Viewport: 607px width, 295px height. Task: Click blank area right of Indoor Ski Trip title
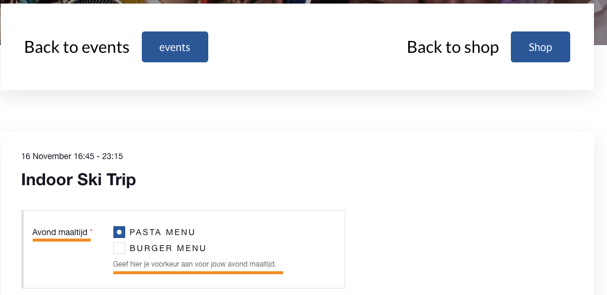(348, 180)
